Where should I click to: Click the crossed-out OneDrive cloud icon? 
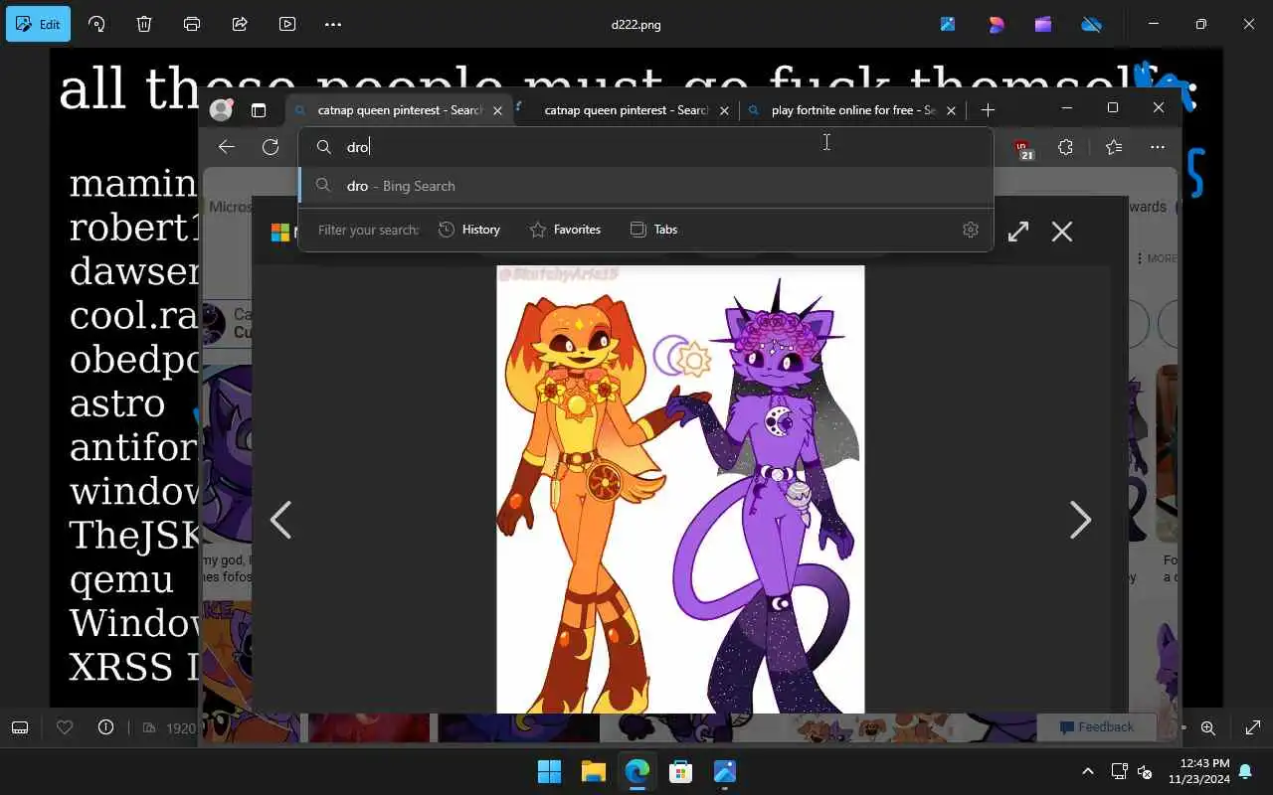tap(1091, 24)
